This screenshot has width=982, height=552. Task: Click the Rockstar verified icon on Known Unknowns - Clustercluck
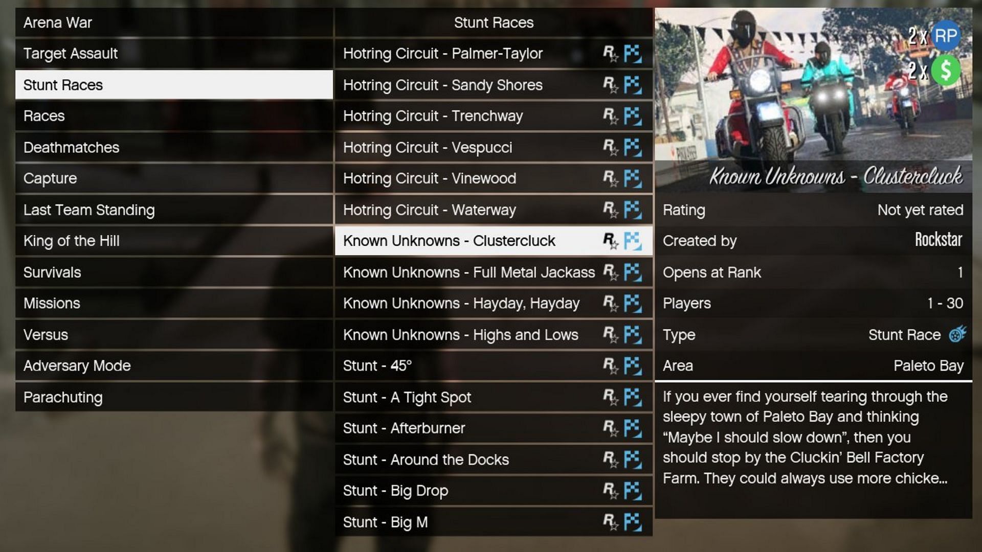pos(607,241)
